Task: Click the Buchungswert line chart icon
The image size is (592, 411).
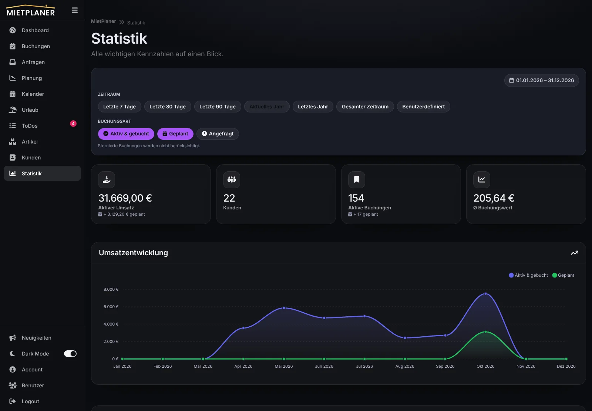Action: click(482, 180)
